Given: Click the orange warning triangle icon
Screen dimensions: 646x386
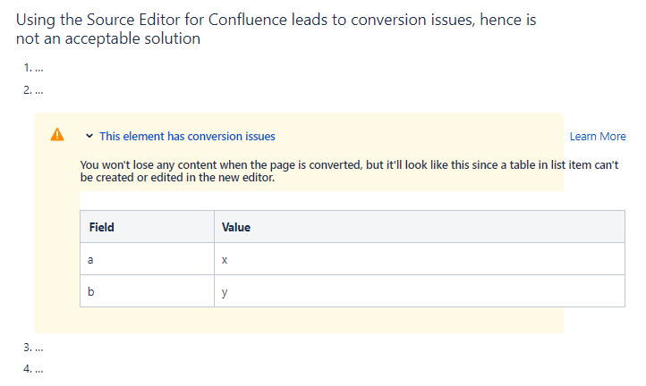Looking at the screenshot, I should (x=57, y=135).
